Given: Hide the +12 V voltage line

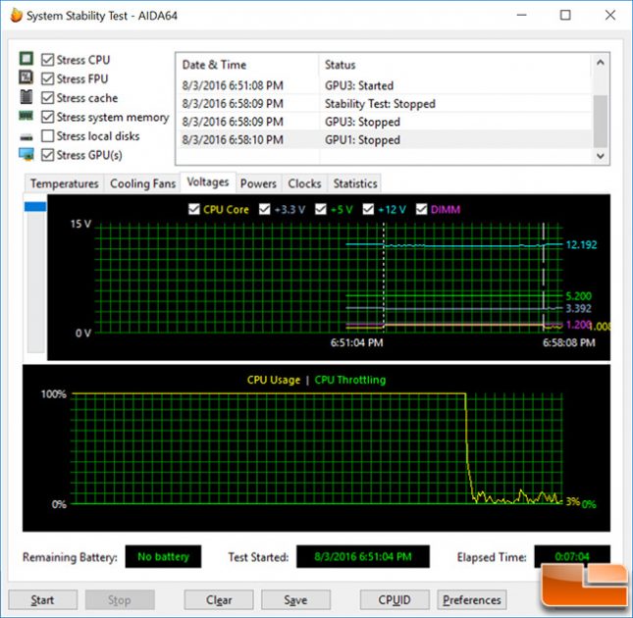Looking at the screenshot, I should 368,209.
